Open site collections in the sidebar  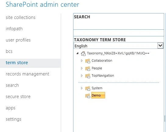tap(20, 17)
